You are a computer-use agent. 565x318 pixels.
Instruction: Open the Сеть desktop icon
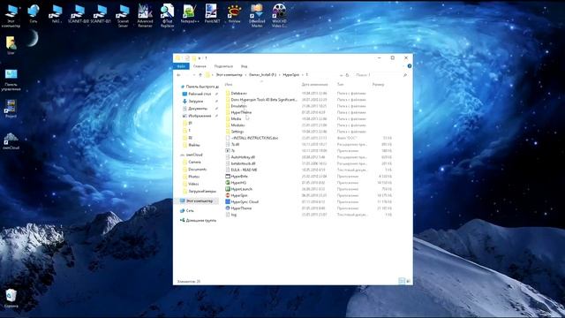coord(34,14)
